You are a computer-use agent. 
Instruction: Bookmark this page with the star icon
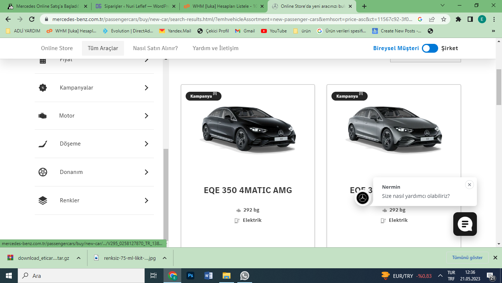pos(444,19)
